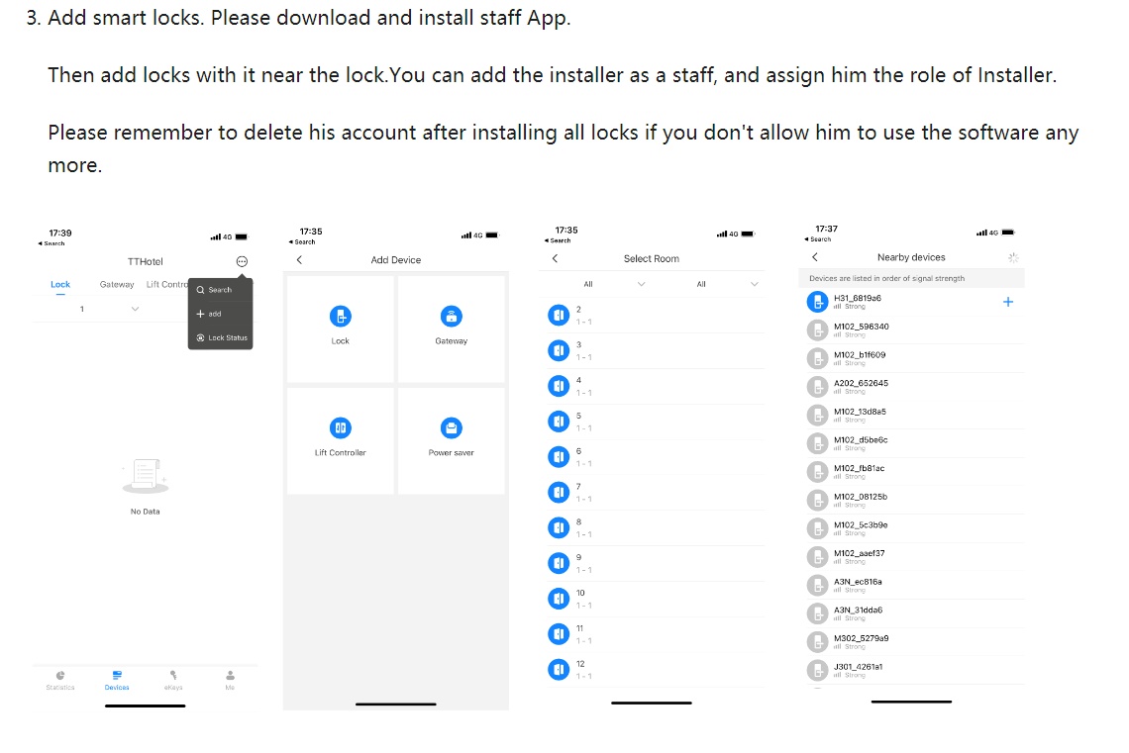Viewport: 1129px width, 753px height.
Task: Select the Gateway device icon
Action: (451, 317)
